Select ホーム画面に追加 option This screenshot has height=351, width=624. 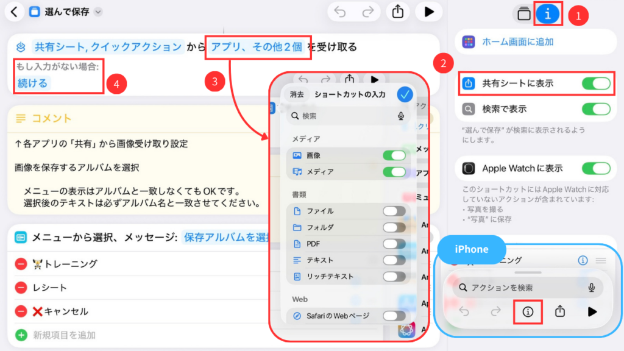pos(518,42)
